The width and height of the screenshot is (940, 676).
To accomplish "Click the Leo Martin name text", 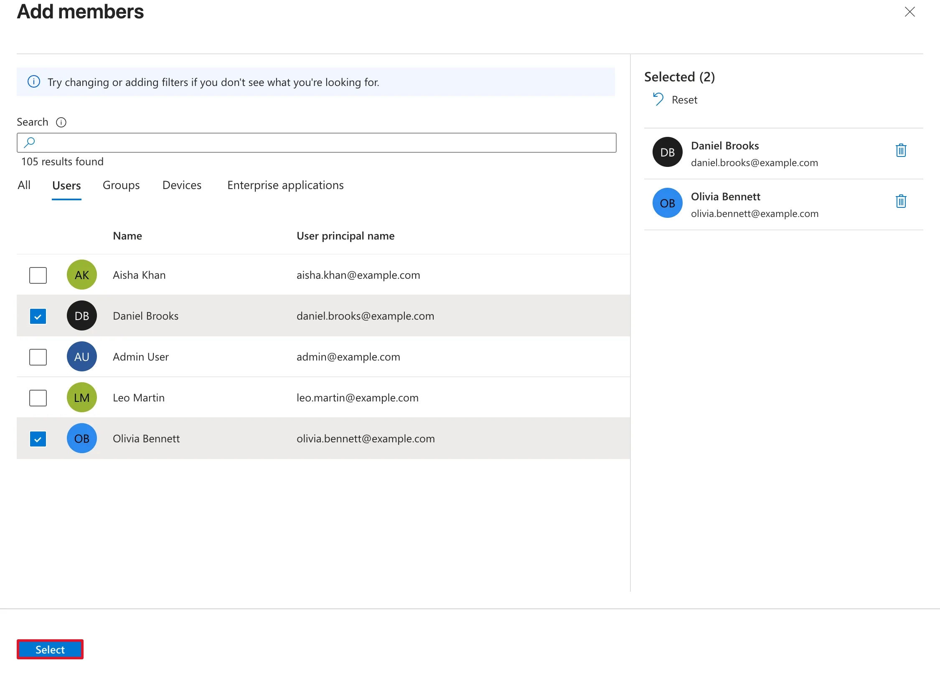I will point(139,398).
